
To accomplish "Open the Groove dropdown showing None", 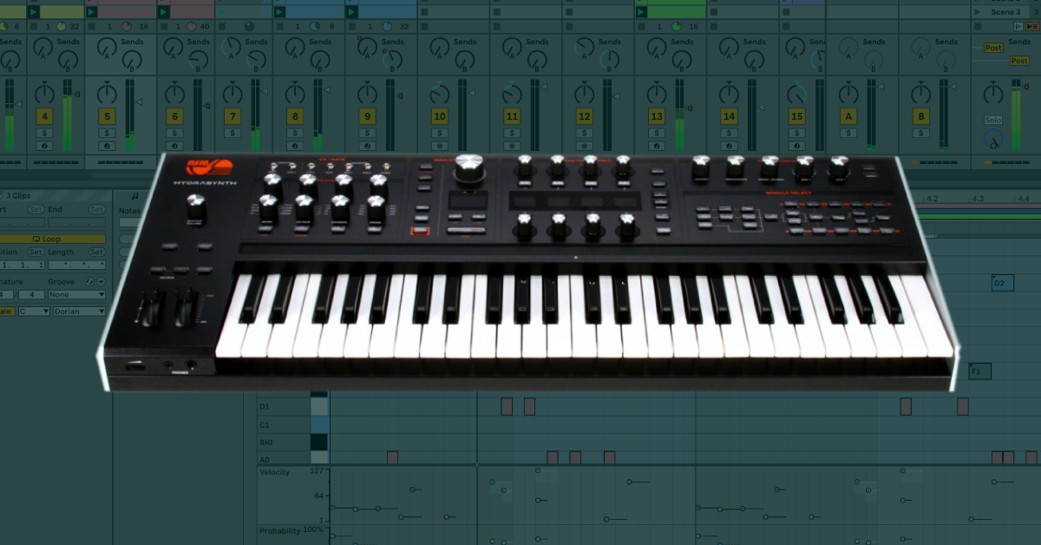I will (77, 295).
